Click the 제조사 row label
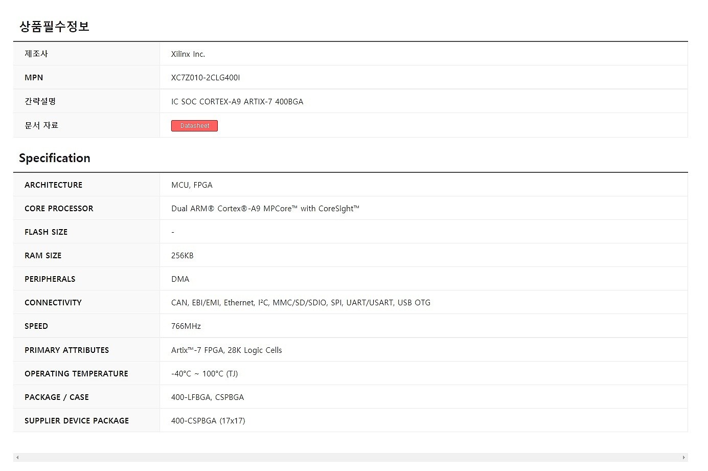 coord(36,54)
